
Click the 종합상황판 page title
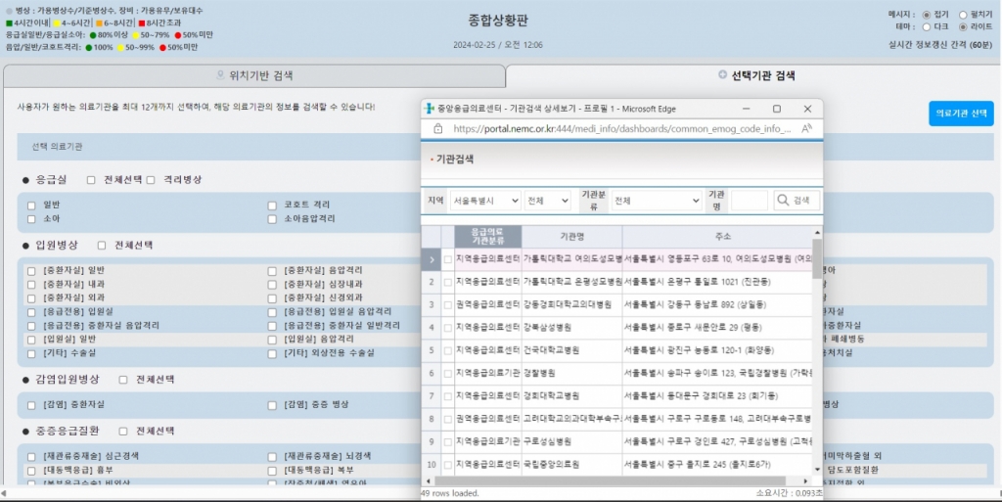[498, 21]
